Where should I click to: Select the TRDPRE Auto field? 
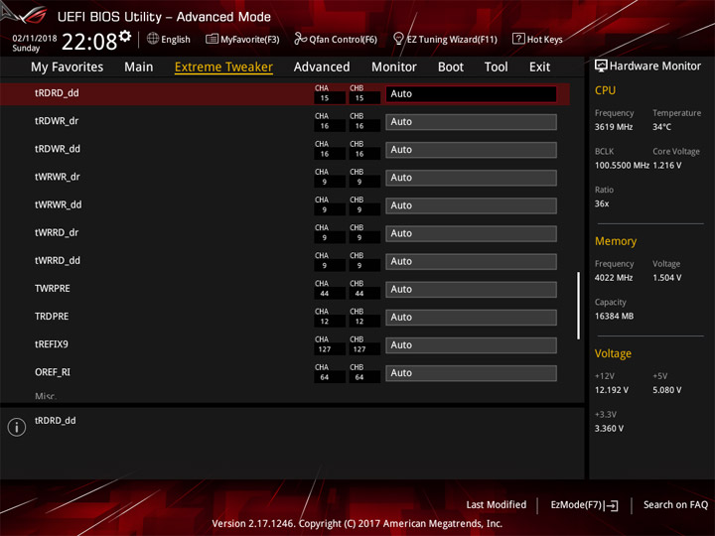coord(471,318)
